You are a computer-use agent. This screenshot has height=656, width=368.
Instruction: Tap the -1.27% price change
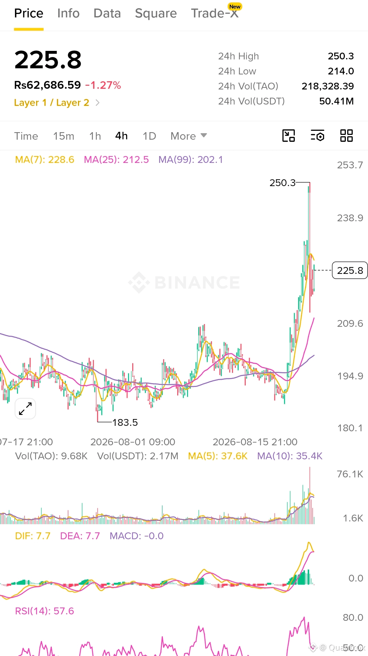click(x=103, y=85)
